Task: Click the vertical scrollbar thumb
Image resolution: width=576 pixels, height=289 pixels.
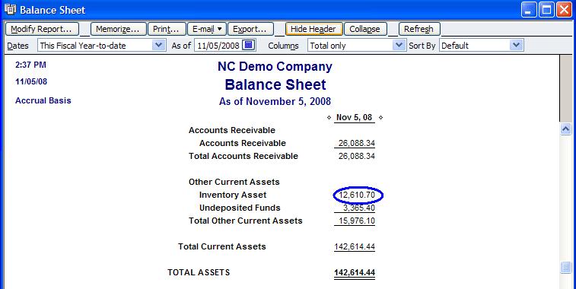Action: pos(565,87)
